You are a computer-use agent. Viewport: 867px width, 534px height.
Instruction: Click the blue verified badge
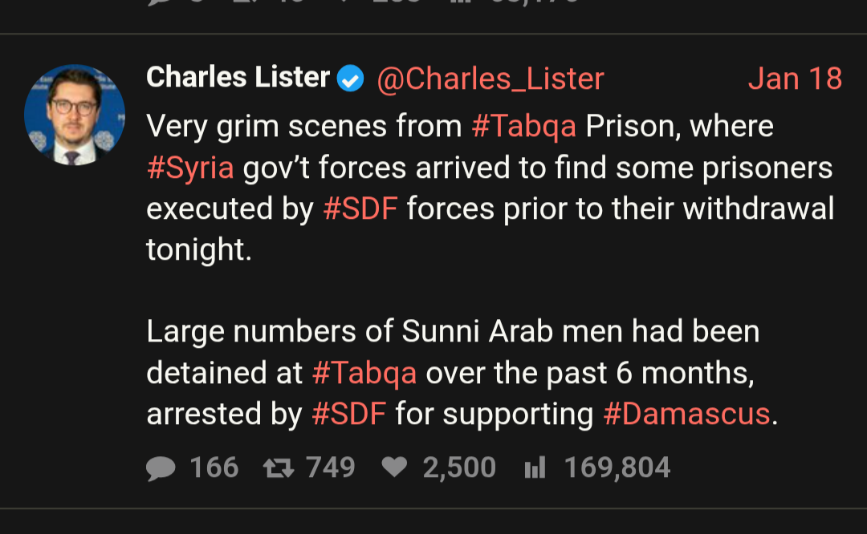350,79
